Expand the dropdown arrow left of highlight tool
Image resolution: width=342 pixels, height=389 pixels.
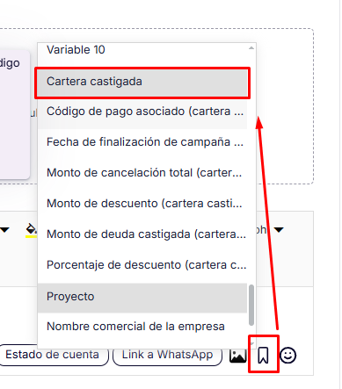4,230
